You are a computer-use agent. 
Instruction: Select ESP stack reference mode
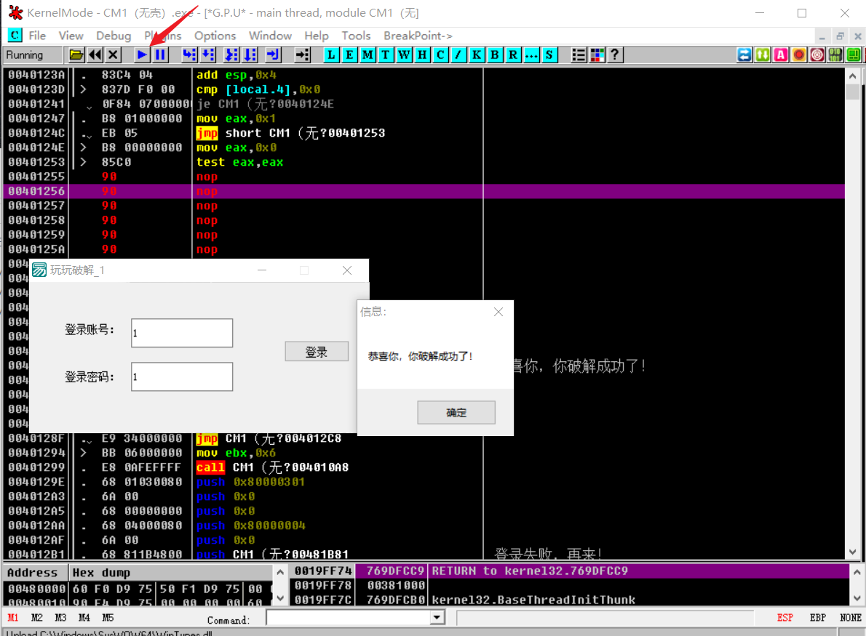tap(785, 618)
